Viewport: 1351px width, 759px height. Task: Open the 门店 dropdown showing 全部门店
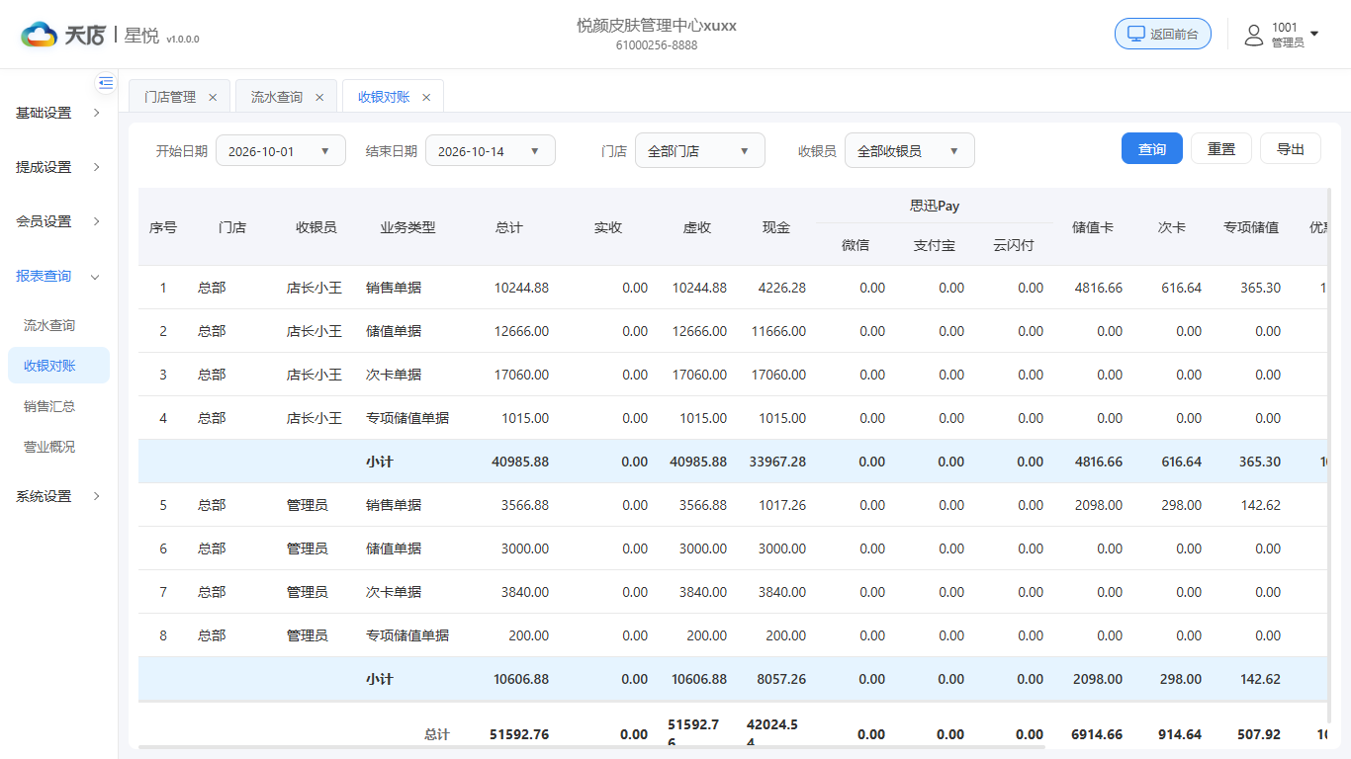(x=700, y=150)
